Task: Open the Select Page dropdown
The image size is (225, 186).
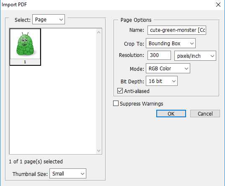Action: (x=49, y=19)
